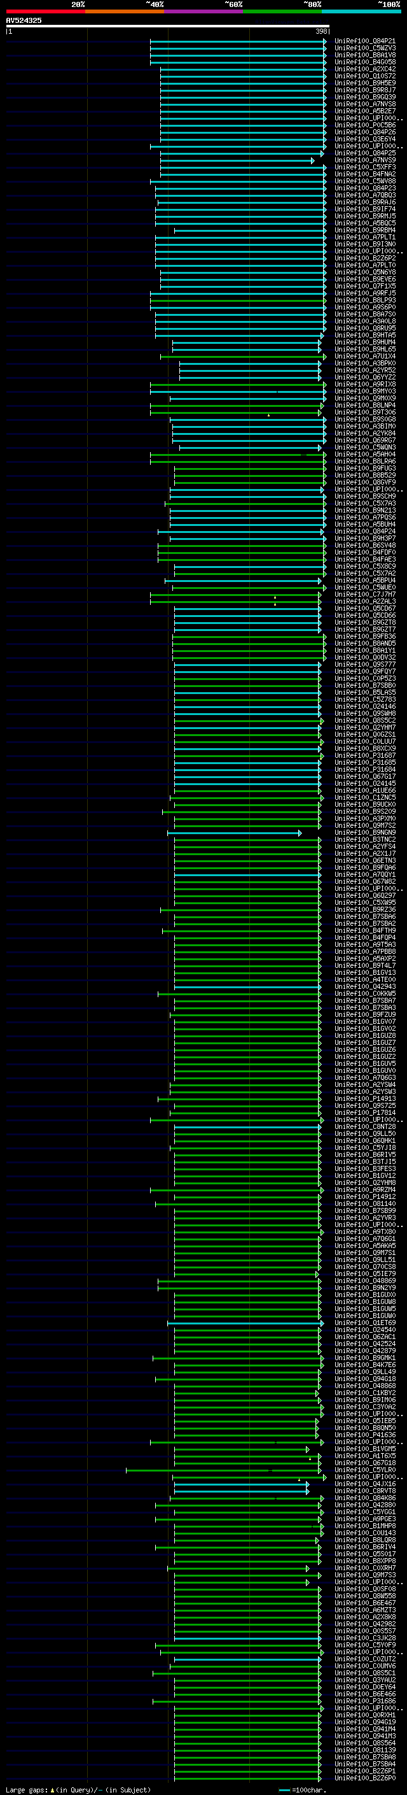This screenshot has height=1795, width=407.
Task: Select hit UniRef100_Q8S5C2
Action: tap(365, 721)
